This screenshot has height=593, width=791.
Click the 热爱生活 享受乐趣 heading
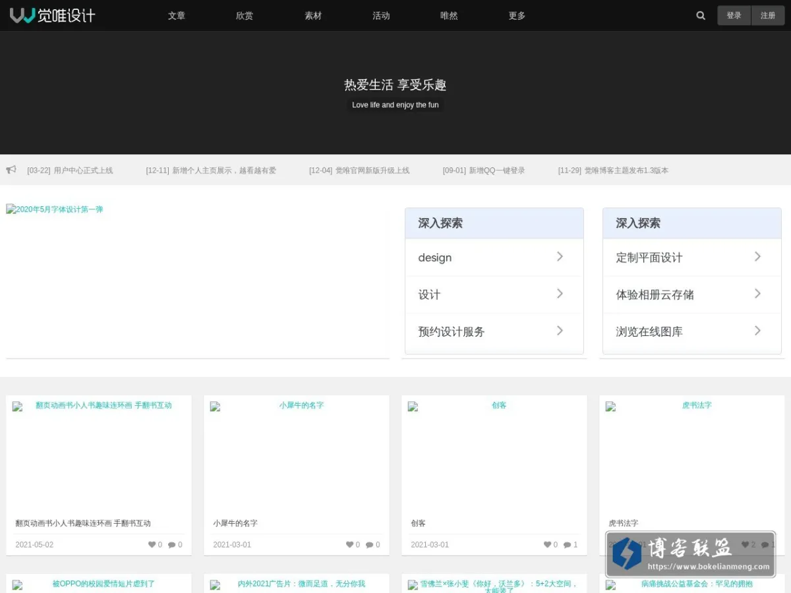point(395,84)
